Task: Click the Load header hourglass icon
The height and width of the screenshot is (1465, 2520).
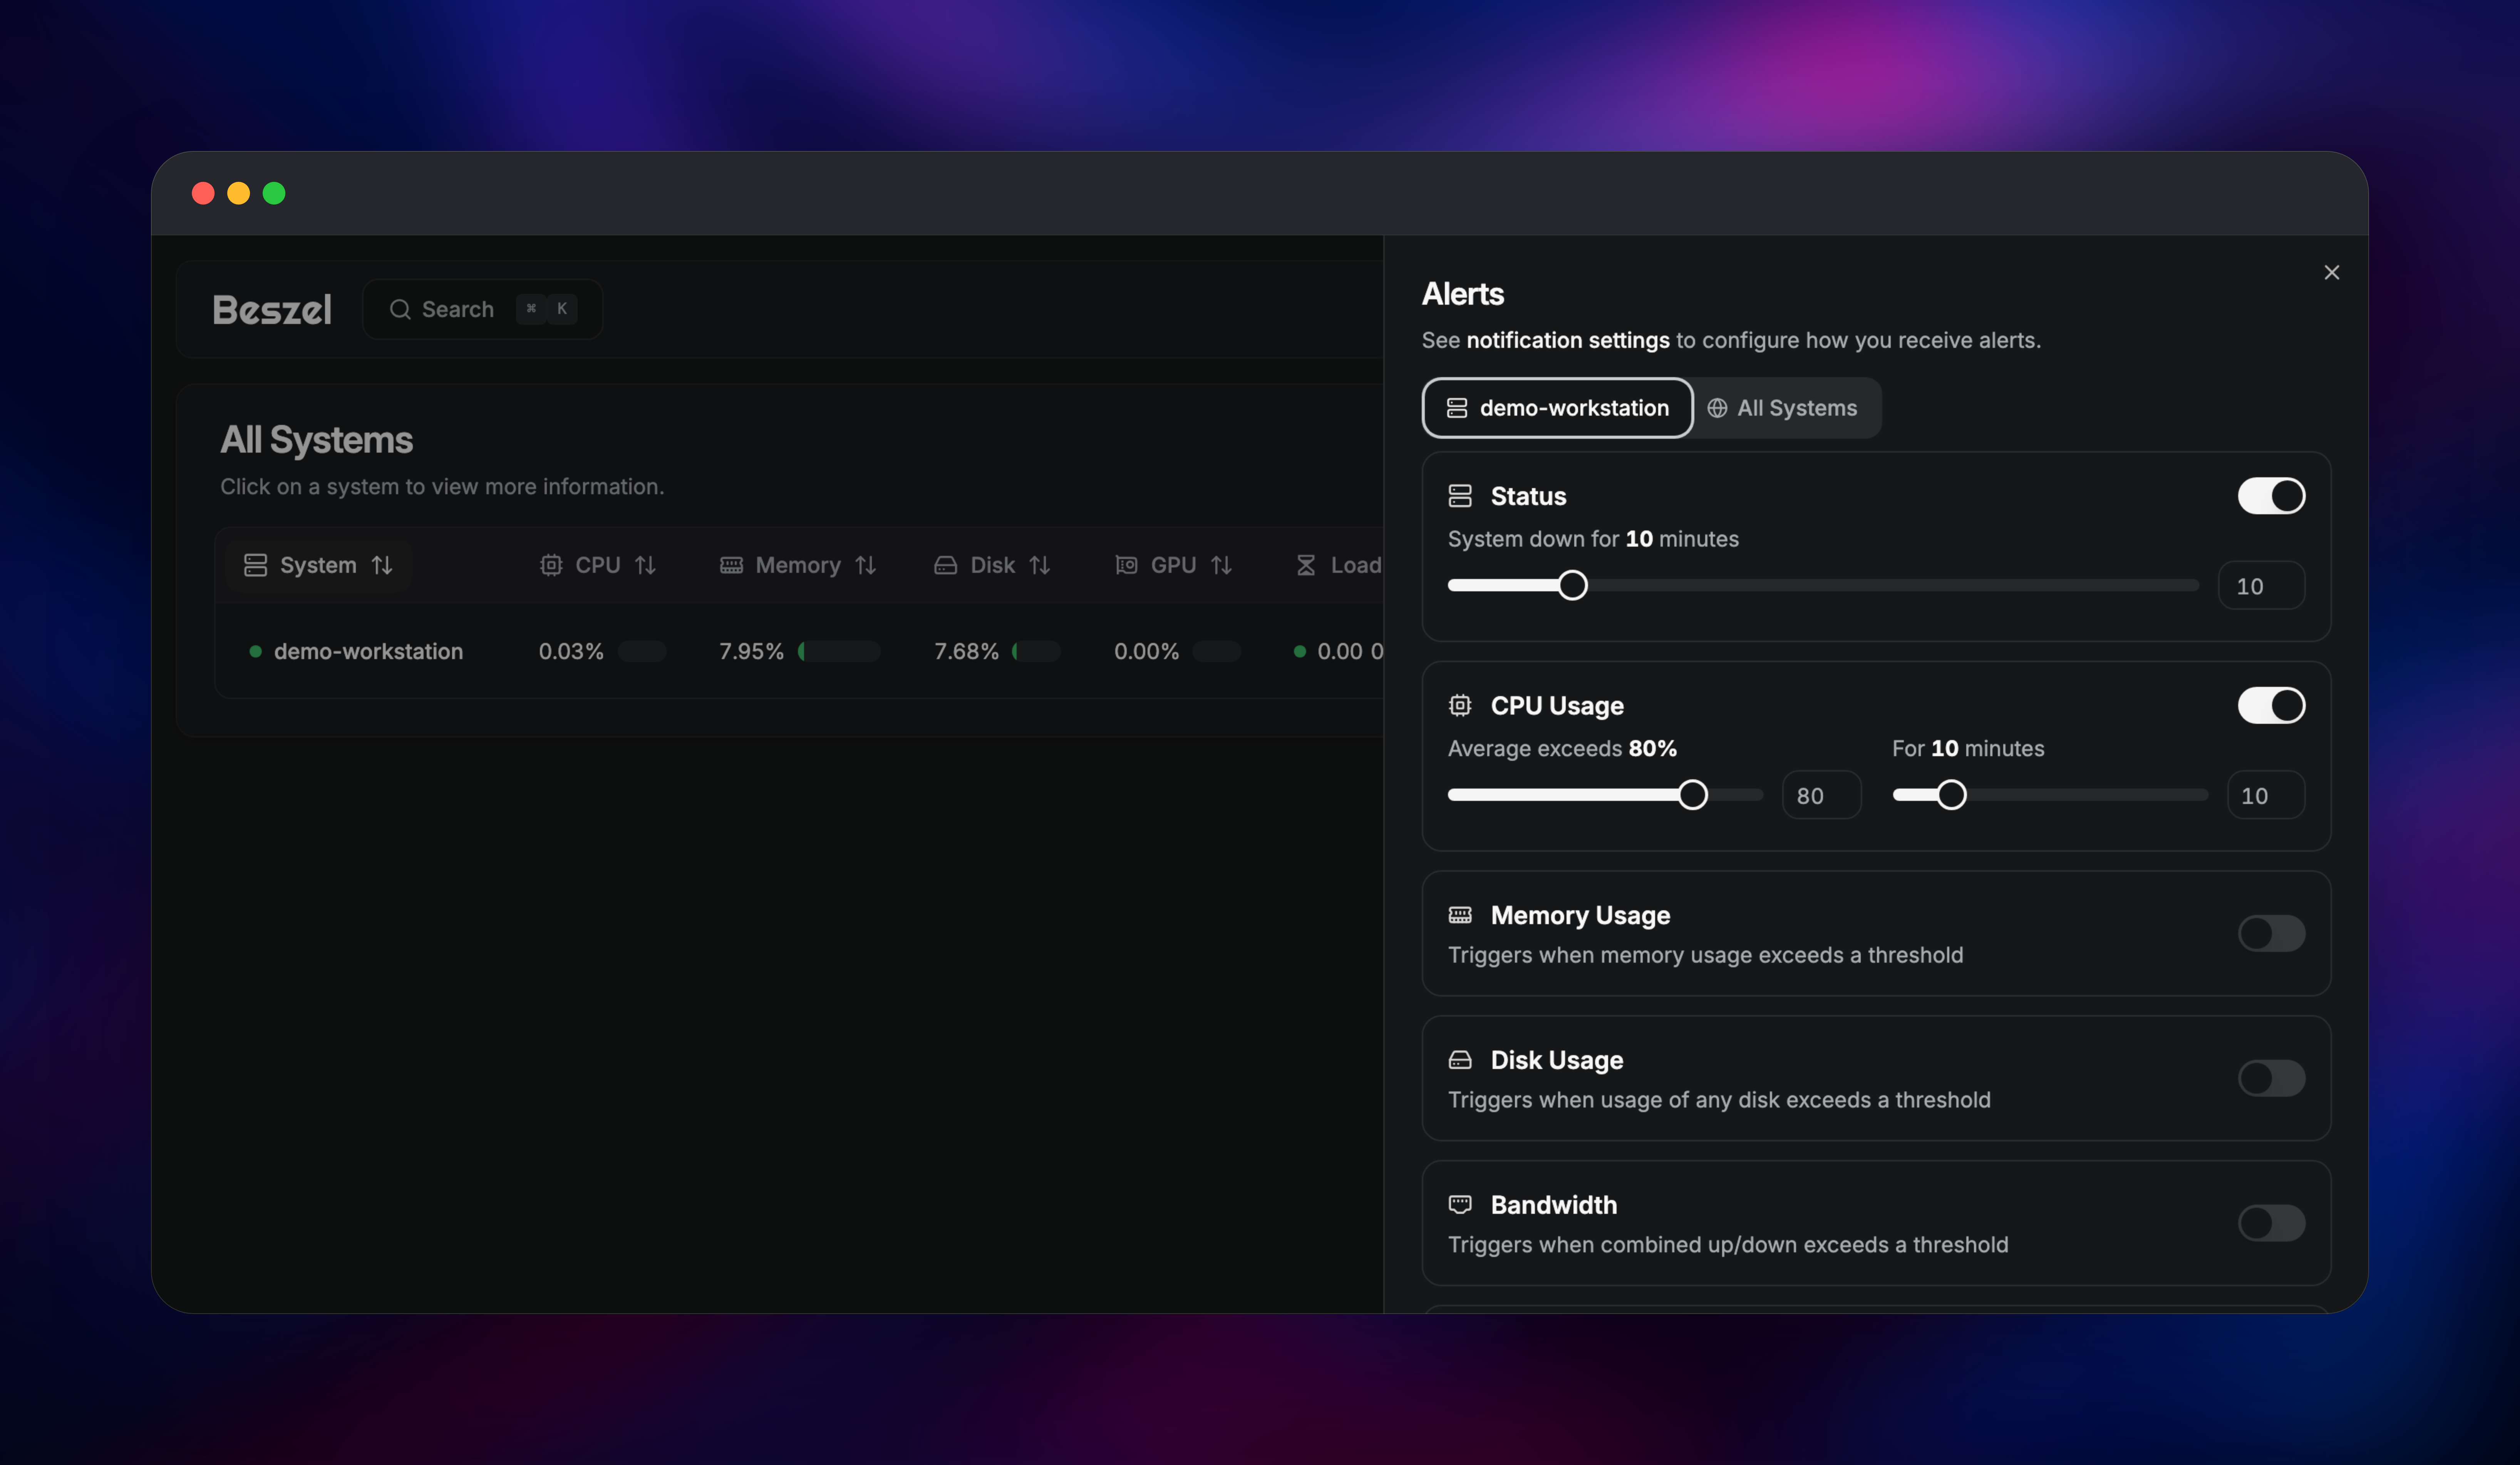Action: [1306, 566]
